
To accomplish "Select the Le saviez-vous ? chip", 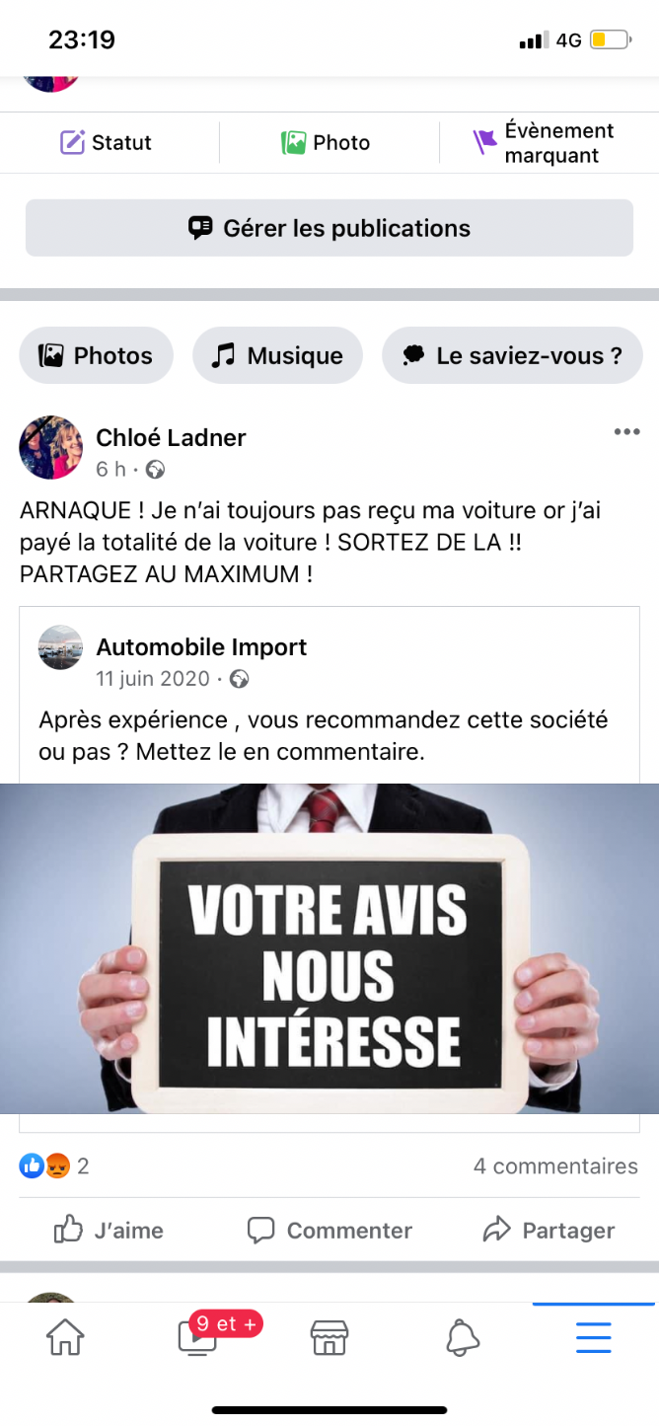I will tap(512, 355).
